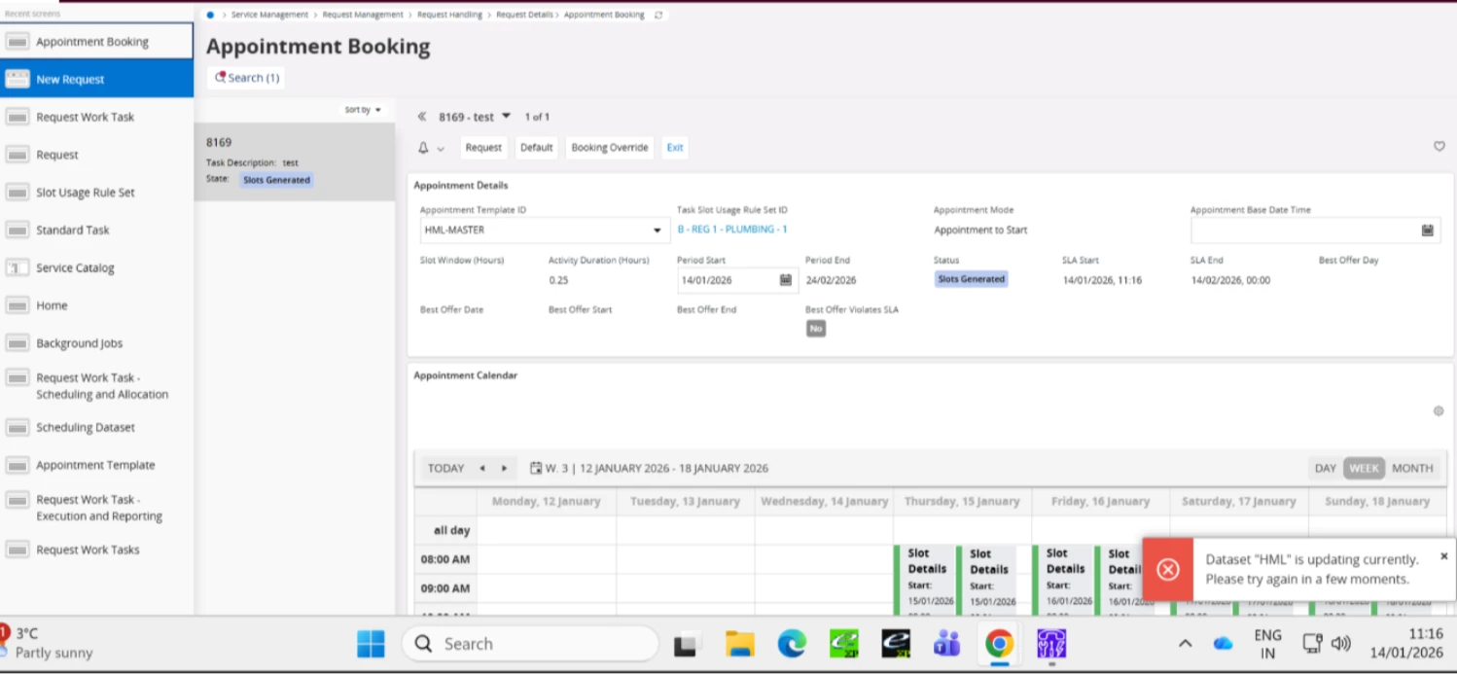Click the Request Work Task screen icon
The image size is (1457, 674).
(18, 117)
